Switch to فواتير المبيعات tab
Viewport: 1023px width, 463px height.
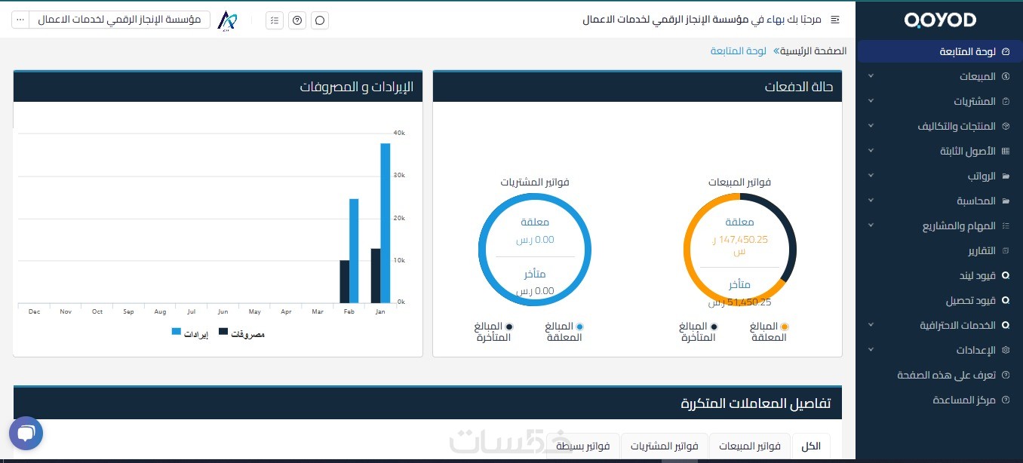[x=750, y=446]
